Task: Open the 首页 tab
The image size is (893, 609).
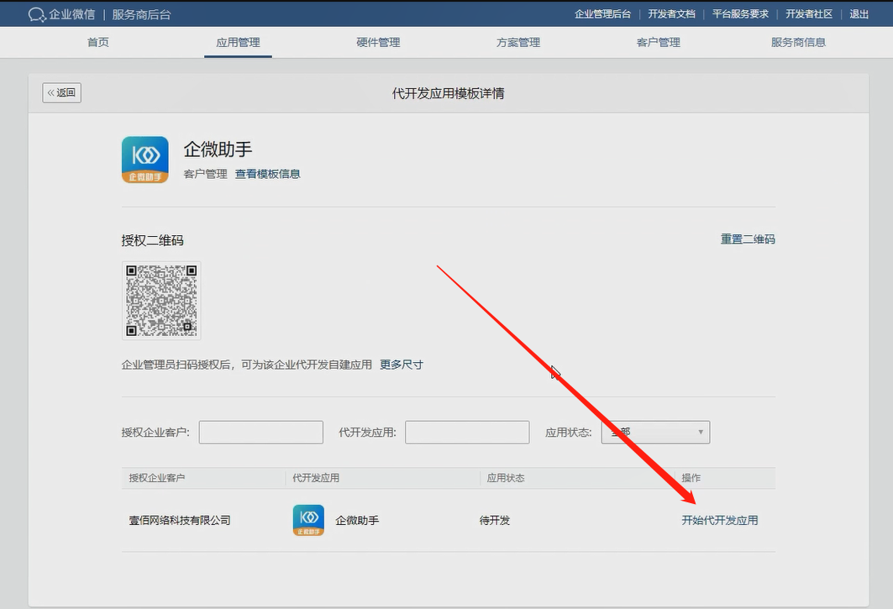Action: [x=98, y=42]
